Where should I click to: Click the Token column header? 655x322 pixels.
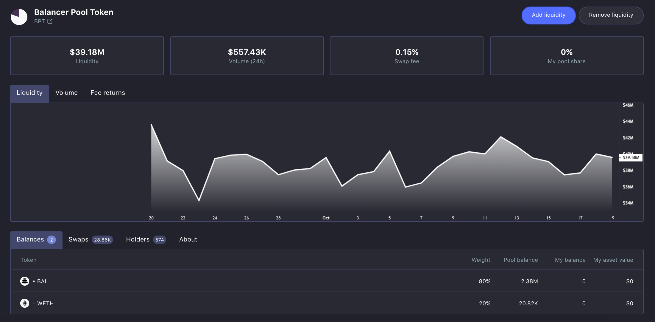click(29, 260)
